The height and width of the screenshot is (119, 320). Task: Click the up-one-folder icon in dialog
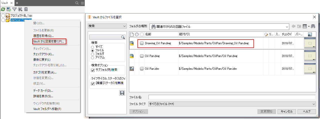tap(299, 26)
